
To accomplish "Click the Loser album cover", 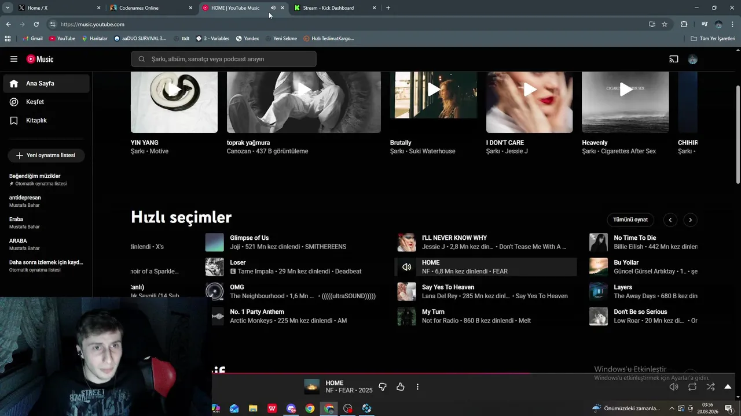I will coord(215,267).
